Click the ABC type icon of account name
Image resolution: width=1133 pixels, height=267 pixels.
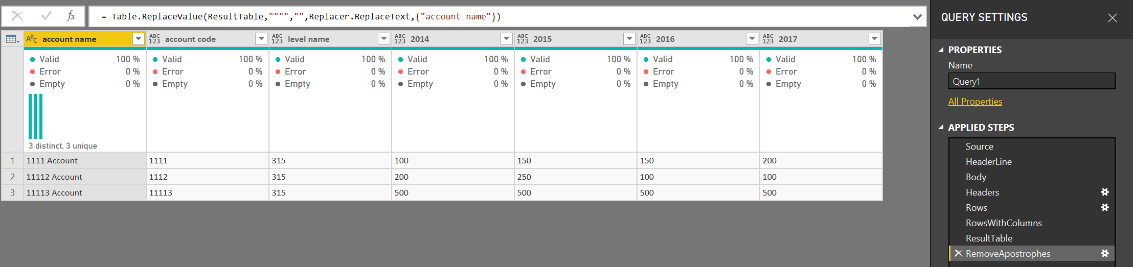click(32, 39)
